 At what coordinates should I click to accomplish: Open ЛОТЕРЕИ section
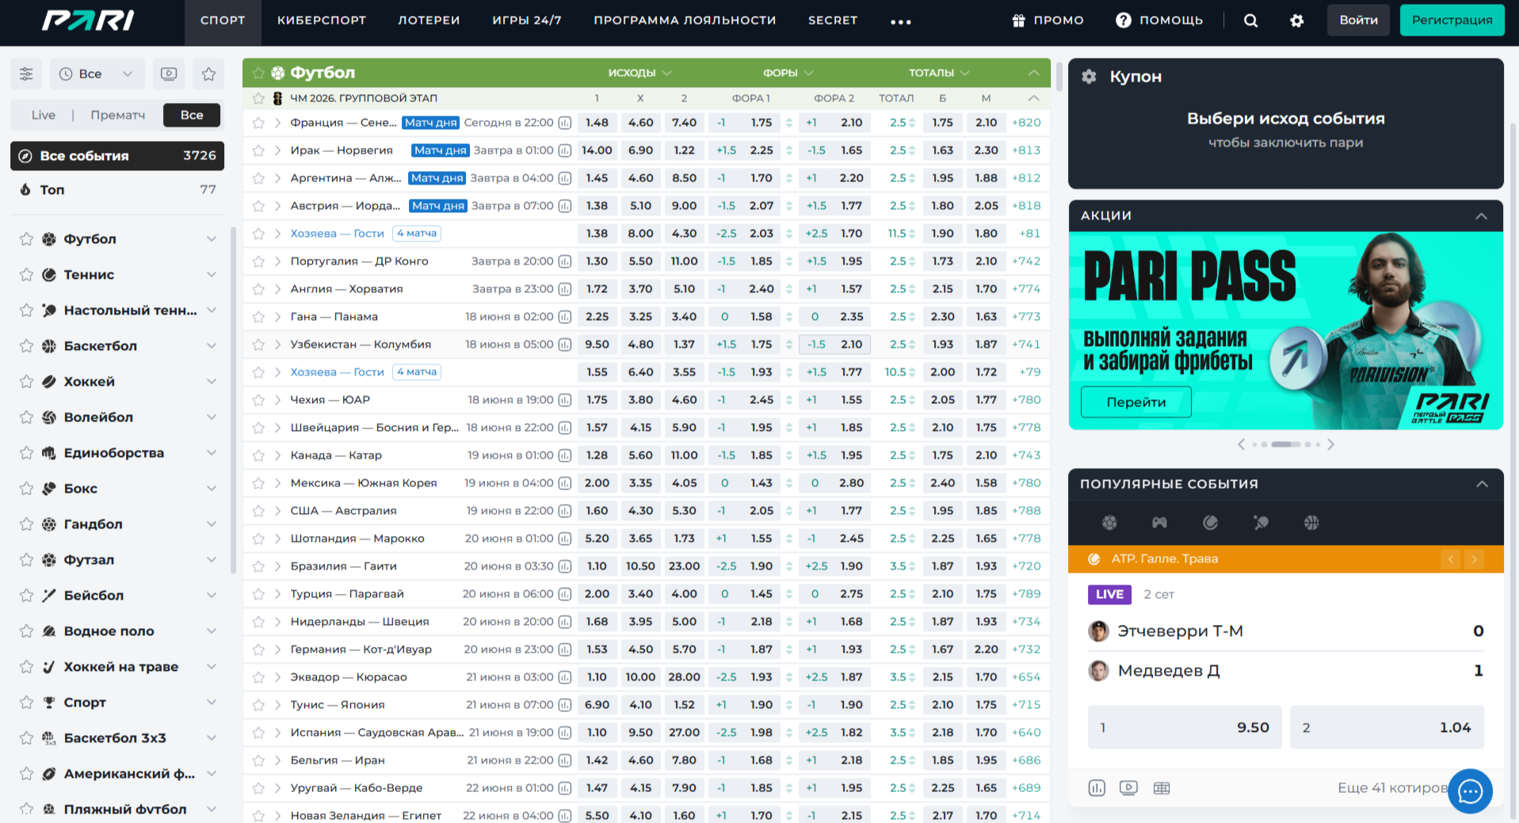pos(429,21)
